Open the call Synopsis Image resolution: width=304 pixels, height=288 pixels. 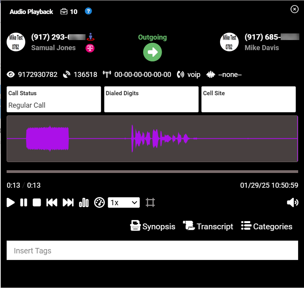click(153, 226)
